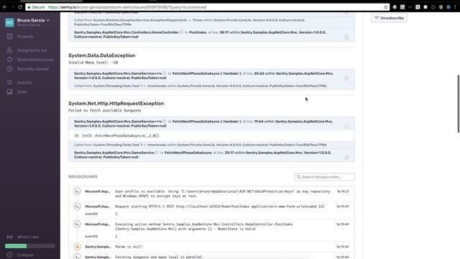Screen dimensions: 460x259
Task: Open Assigned to me
Action: coord(32,50)
